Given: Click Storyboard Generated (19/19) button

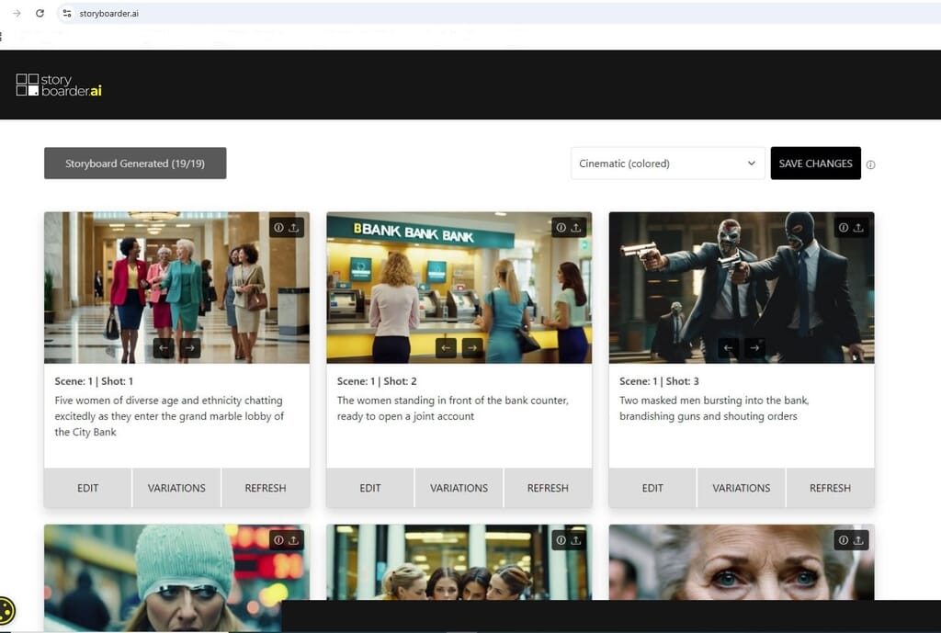Looking at the screenshot, I should pos(135,164).
